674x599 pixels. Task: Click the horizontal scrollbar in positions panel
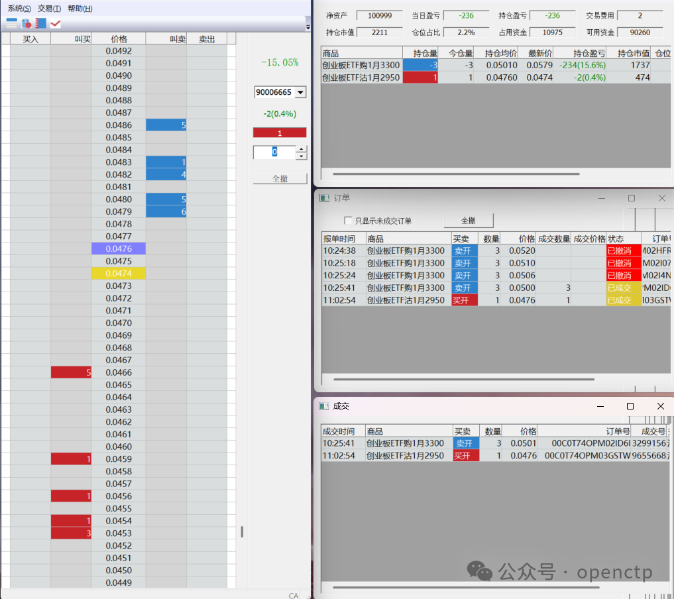click(456, 174)
